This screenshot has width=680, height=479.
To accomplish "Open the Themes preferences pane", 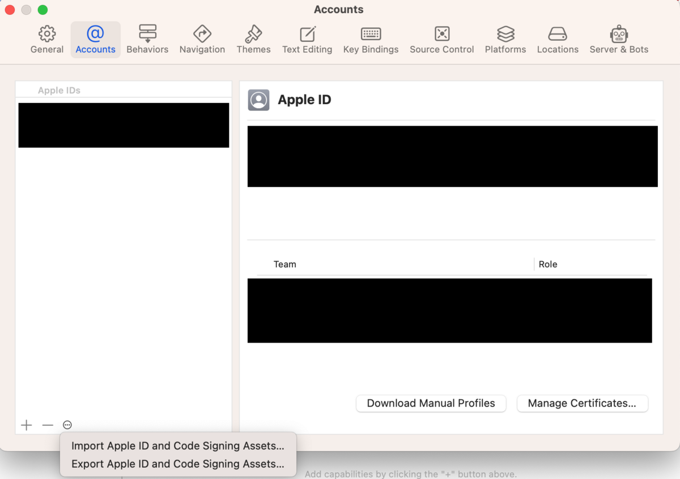I will (x=253, y=40).
